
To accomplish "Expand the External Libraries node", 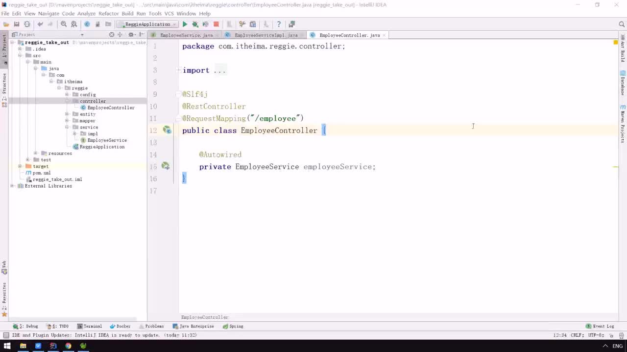I will coord(12,186).
